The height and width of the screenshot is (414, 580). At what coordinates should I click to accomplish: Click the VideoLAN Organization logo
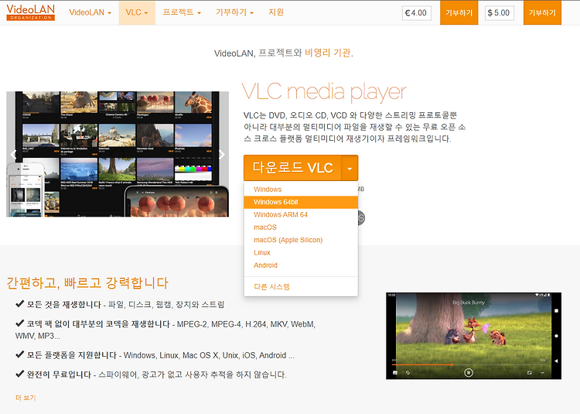(31, 12)
